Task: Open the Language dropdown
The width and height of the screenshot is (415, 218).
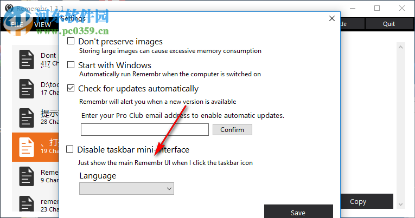Action: (126, 188)
